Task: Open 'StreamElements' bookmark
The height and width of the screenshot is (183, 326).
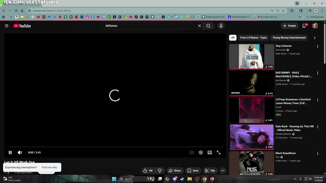Action: point(239,17)
